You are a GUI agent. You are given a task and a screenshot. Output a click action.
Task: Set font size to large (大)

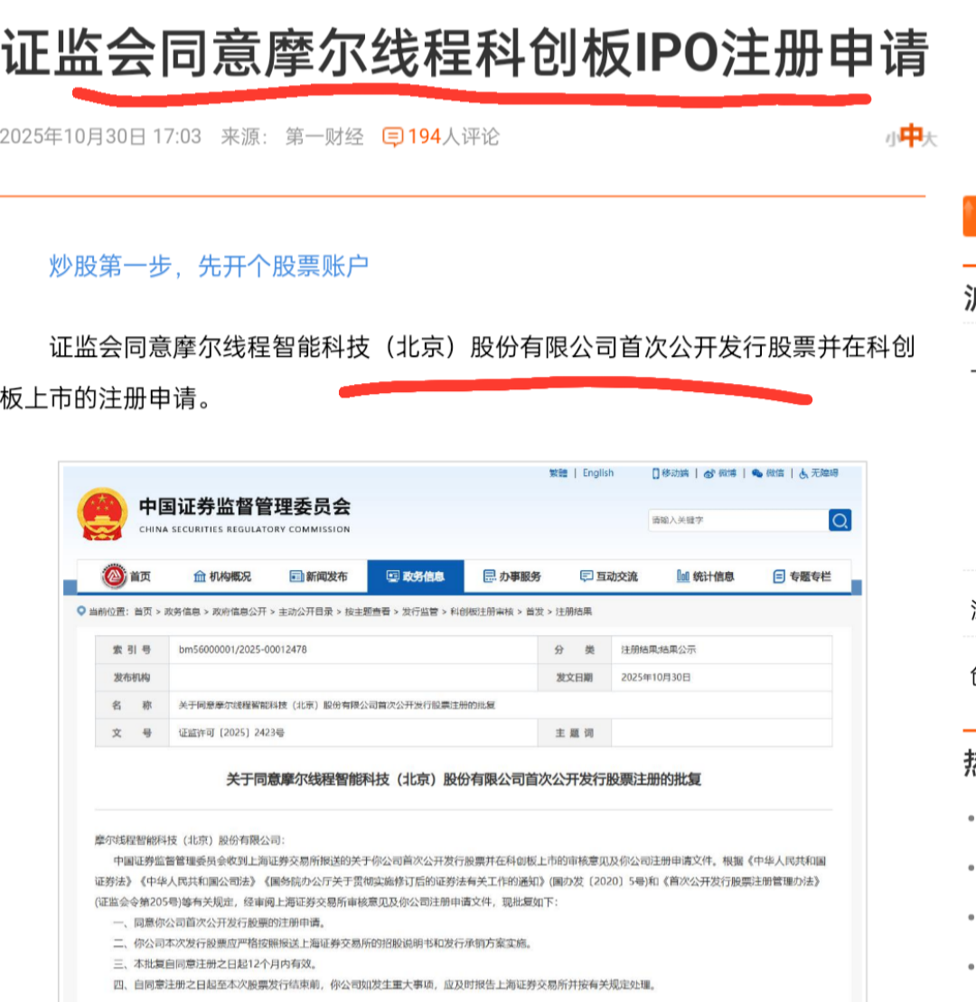coord(930,138)
